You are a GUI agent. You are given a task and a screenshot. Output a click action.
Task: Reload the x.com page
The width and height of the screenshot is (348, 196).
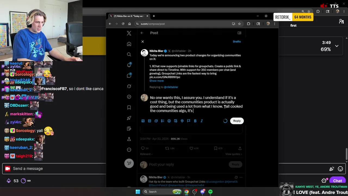tap(123, 24)
